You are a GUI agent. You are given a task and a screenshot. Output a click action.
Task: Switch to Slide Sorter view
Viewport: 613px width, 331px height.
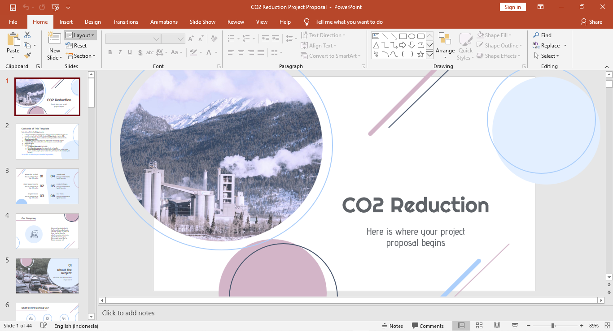point(479,326)
